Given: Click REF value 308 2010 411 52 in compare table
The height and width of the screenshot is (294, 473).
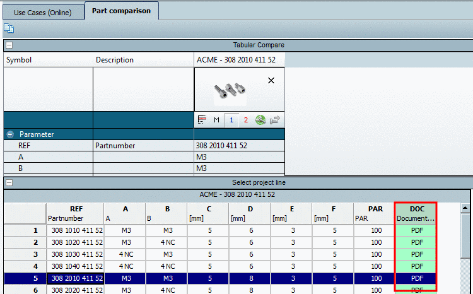Looking at the screenshot, I should click(x=240, y=146).
